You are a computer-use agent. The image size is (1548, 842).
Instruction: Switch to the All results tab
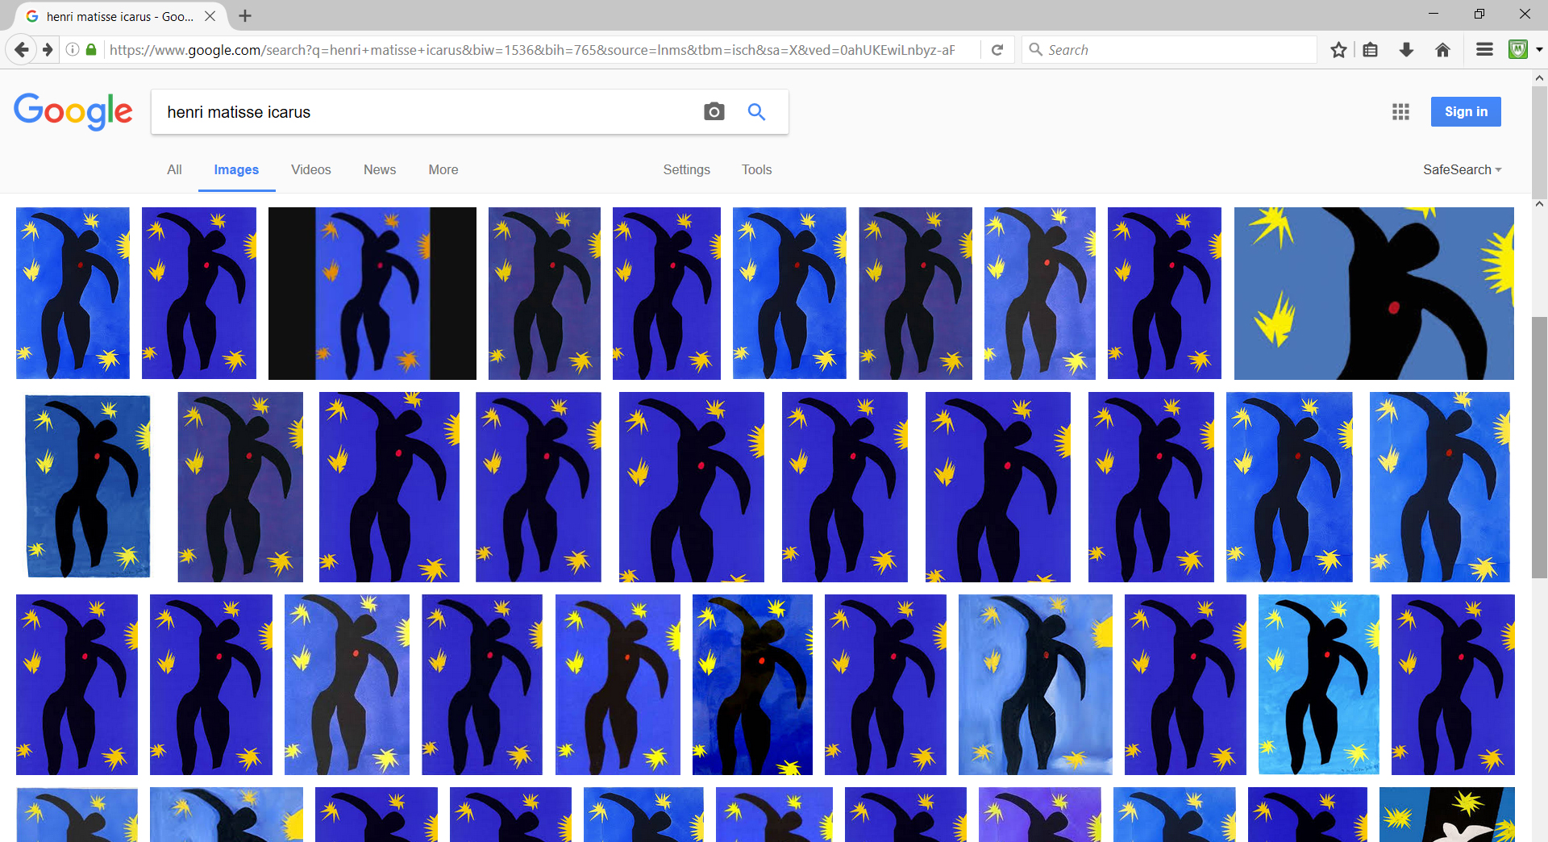(174, 170)
